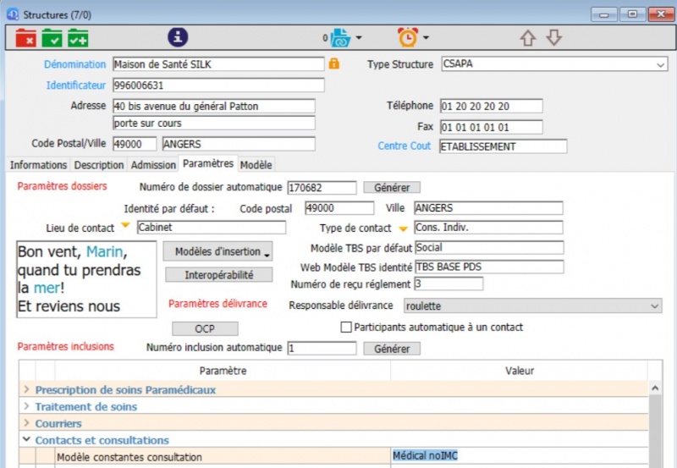The width and height of the screenshot is (677, 468).
Task: Go to previous record with up arrow
Action: point(527,38)
